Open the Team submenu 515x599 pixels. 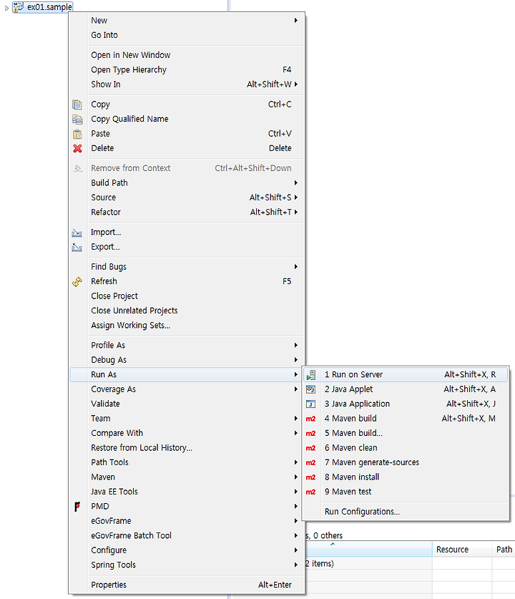click(187, 419)
